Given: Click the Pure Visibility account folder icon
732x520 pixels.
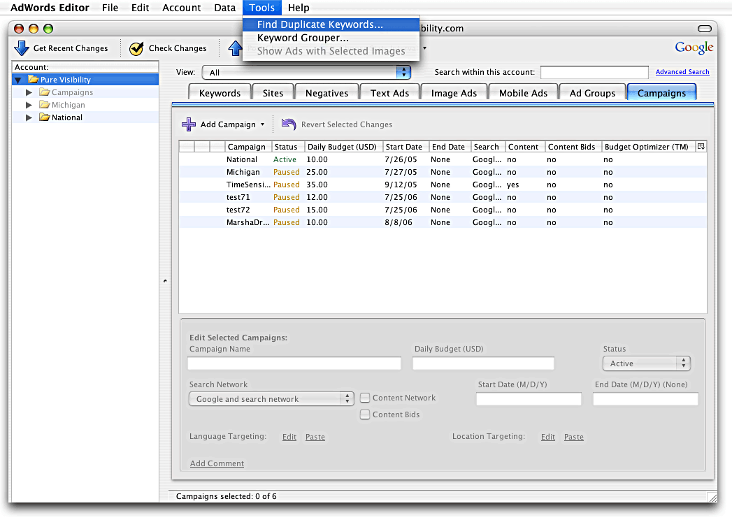Looking at the screenshot, I should [33, 80].
